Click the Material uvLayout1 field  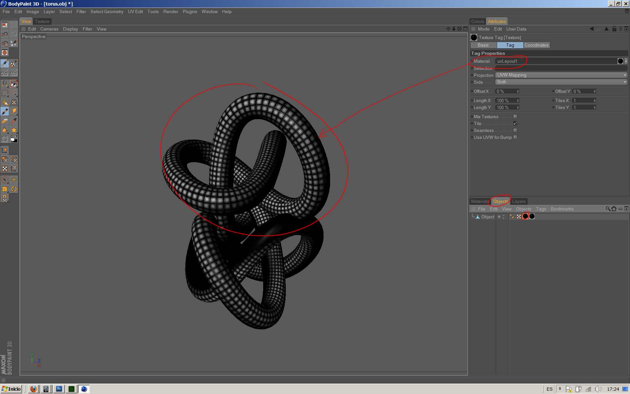coord(555,61)
